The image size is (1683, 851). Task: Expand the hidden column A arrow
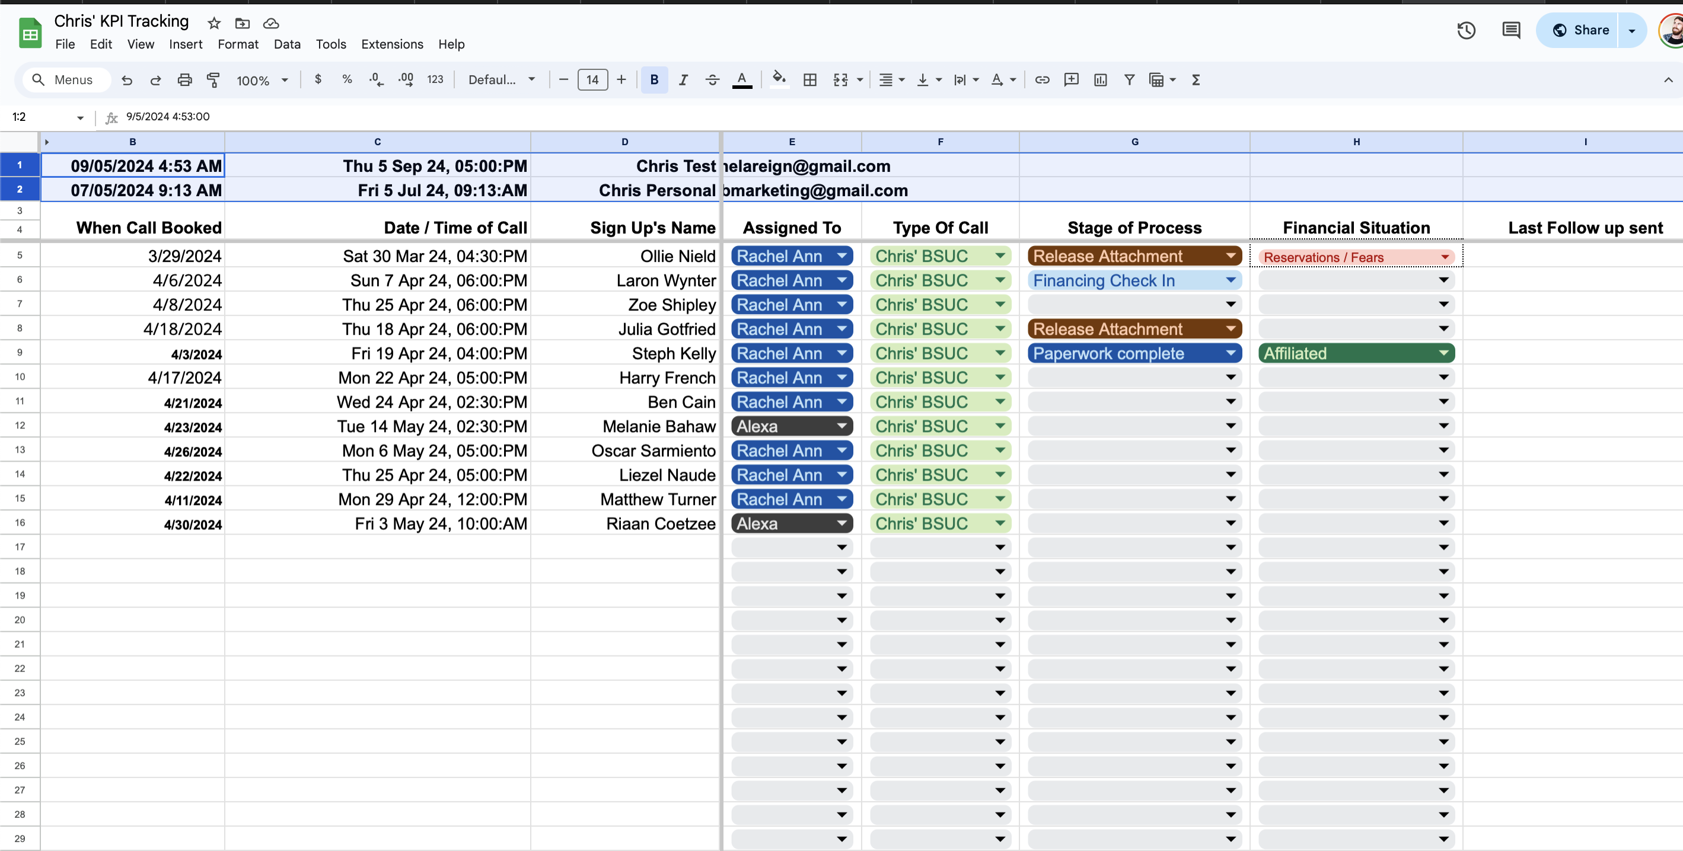pyautogui.click(x=46, y=142)
